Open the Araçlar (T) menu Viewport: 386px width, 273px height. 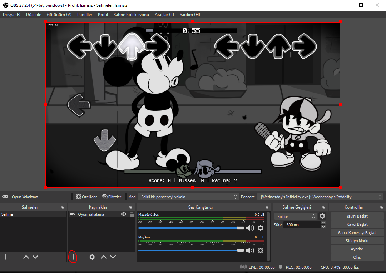[164, 15]
